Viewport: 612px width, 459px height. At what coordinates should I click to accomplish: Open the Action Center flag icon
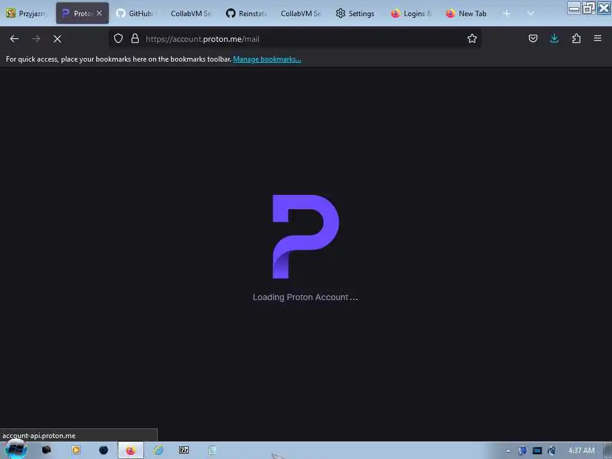click(522, 451)
